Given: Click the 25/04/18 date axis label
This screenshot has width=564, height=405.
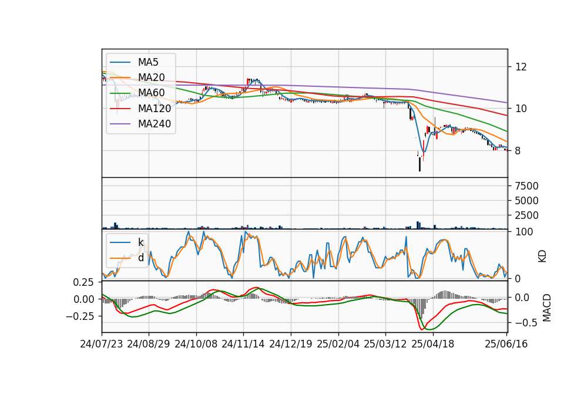Looking at the screenshot, I should tap(433, 344).
